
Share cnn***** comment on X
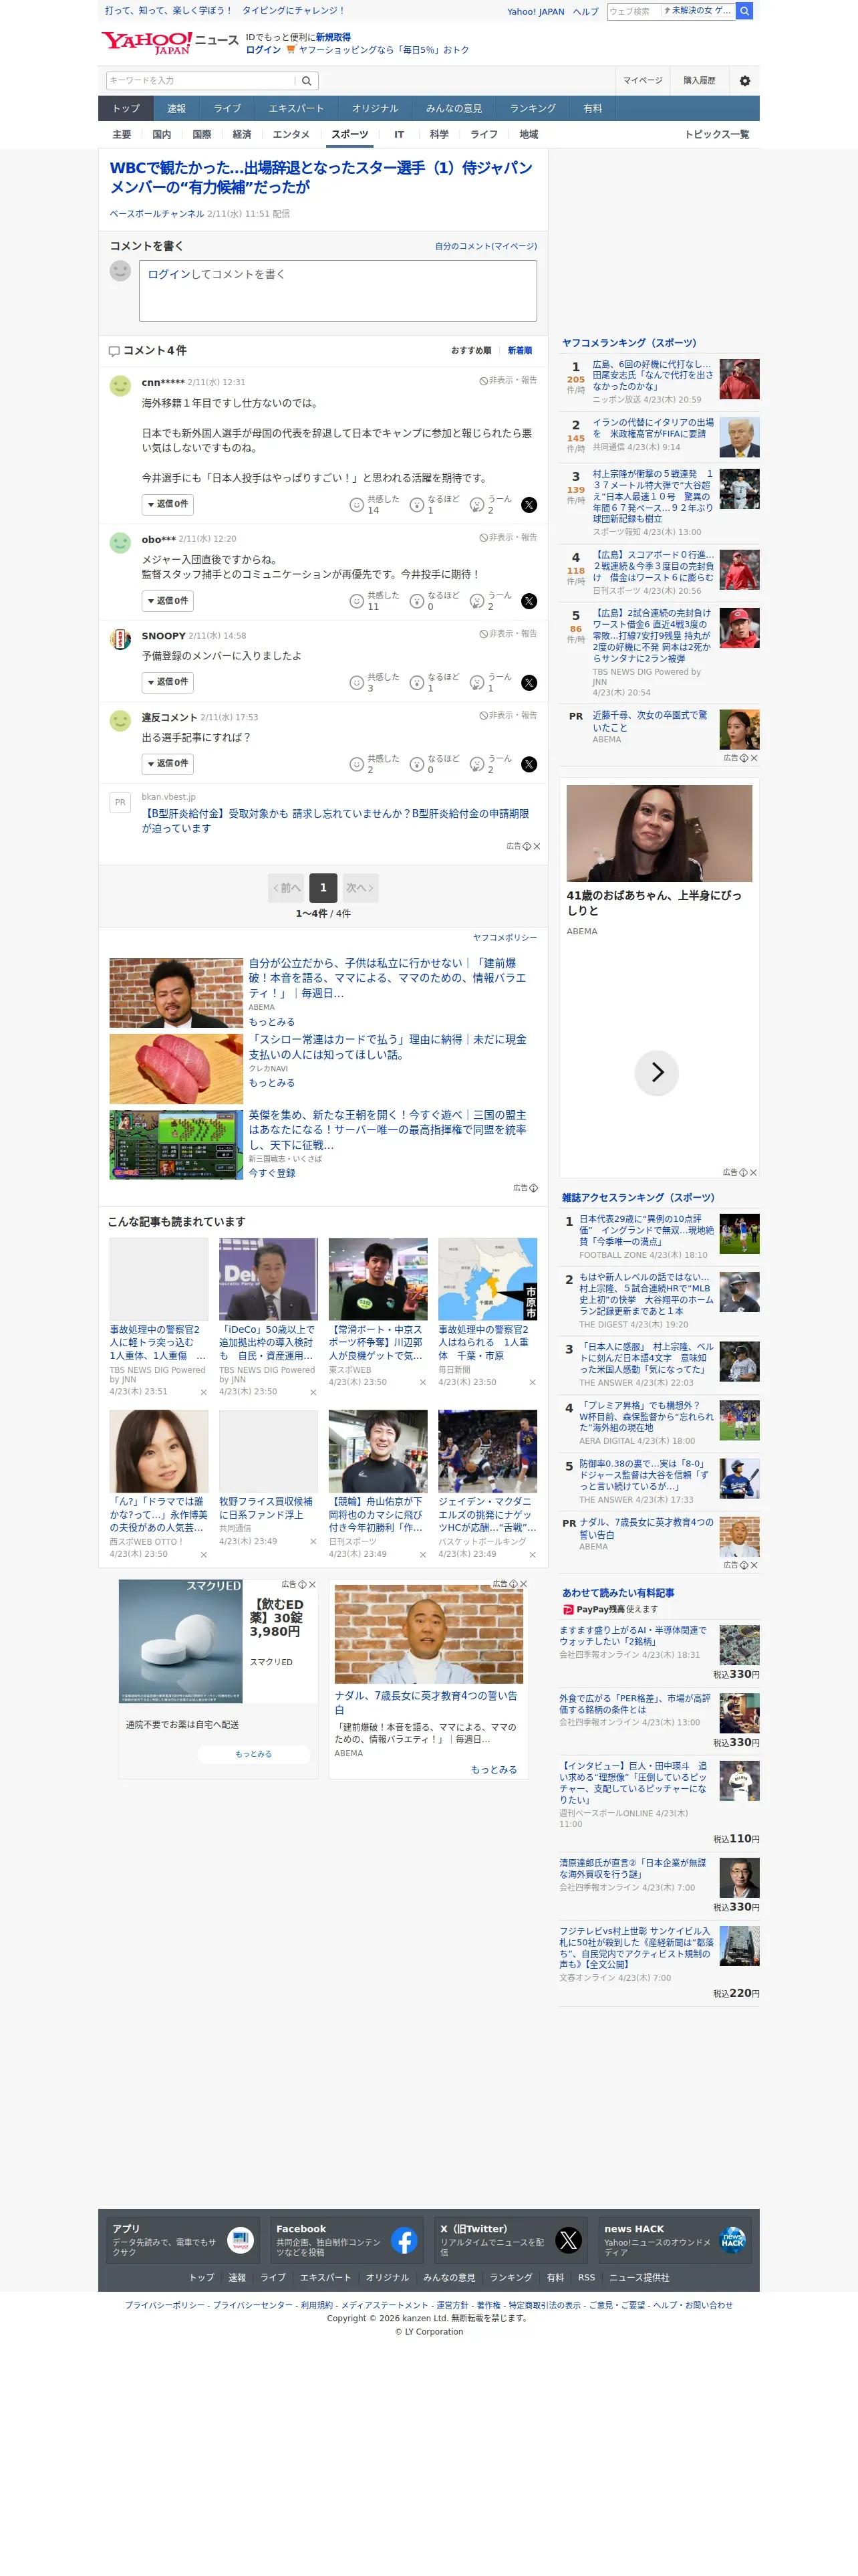[x=529, y=505]
